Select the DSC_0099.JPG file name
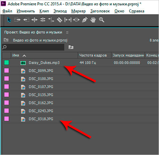 (x=41, y=71)
